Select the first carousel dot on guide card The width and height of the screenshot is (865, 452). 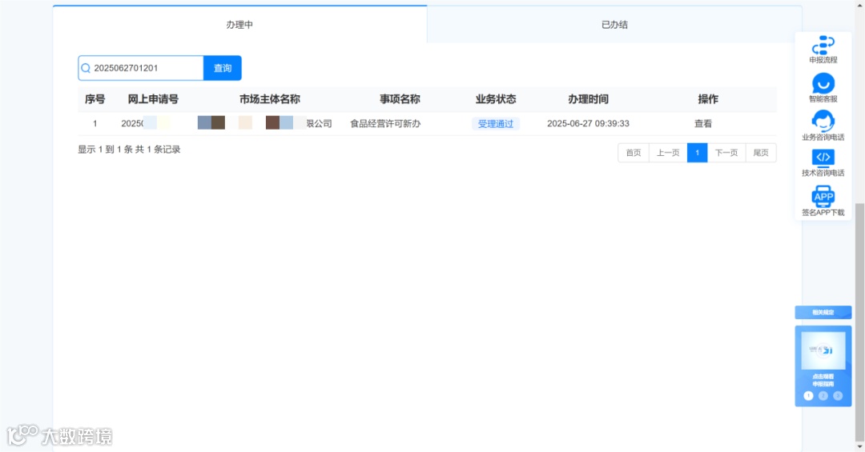pos(808,396)
